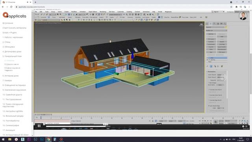Image resolution: width=252 pixels, height=142 pixels.
Task: Open the File menu in 3ds Max
Action: pos(36,12)
